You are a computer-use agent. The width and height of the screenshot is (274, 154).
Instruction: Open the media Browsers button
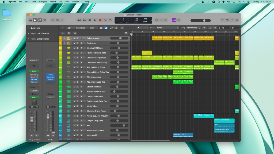(x=237, y=20)
